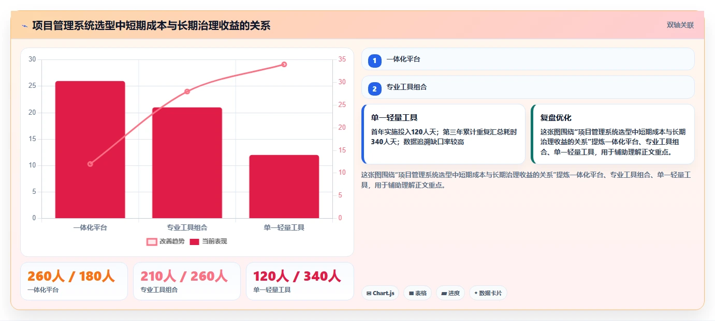Select the step 2 专业工具组合 item
The width and height of the screenshot is (715, 321).
(528, 87)
